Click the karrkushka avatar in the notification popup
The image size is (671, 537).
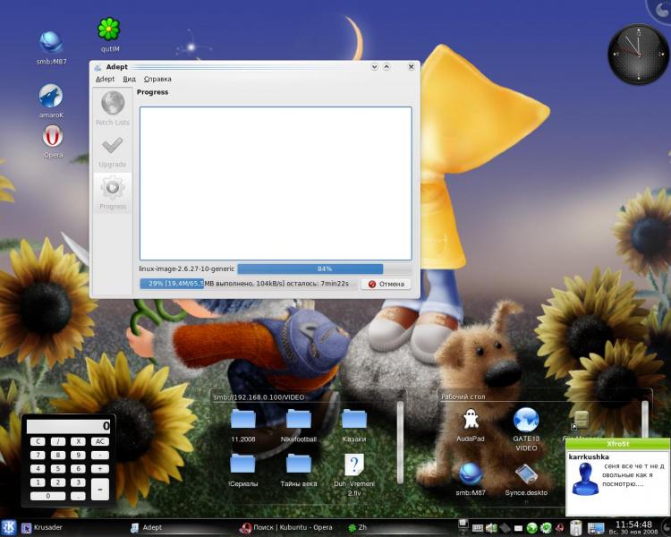point(584,479)
